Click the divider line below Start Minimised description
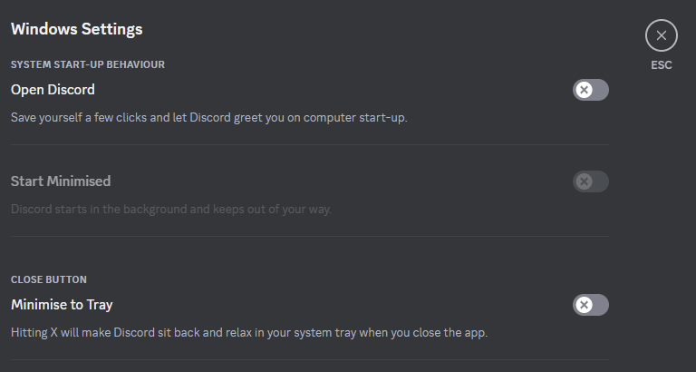Viewport: 696px width, 372px height. (310, 237)
